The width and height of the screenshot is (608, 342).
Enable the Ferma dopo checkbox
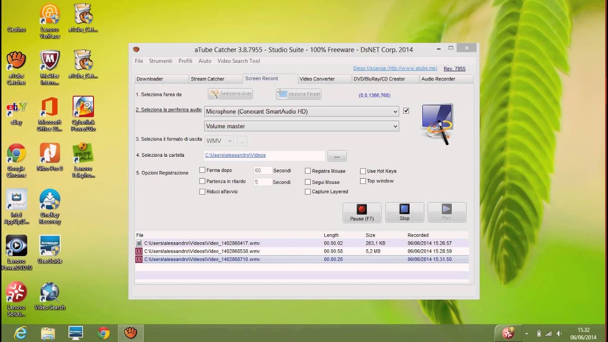[x=202, y=170]
